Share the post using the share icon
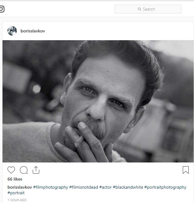Viewport: 194px width, 203px height. point(36,170)
